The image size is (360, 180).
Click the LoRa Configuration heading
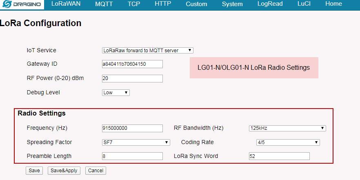[41, 23]
